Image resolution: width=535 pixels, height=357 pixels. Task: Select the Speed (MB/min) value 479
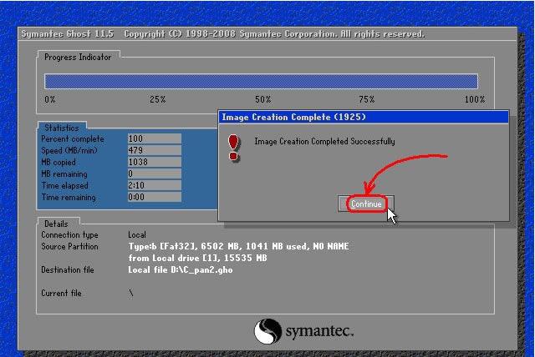click(x=154, y=150)
